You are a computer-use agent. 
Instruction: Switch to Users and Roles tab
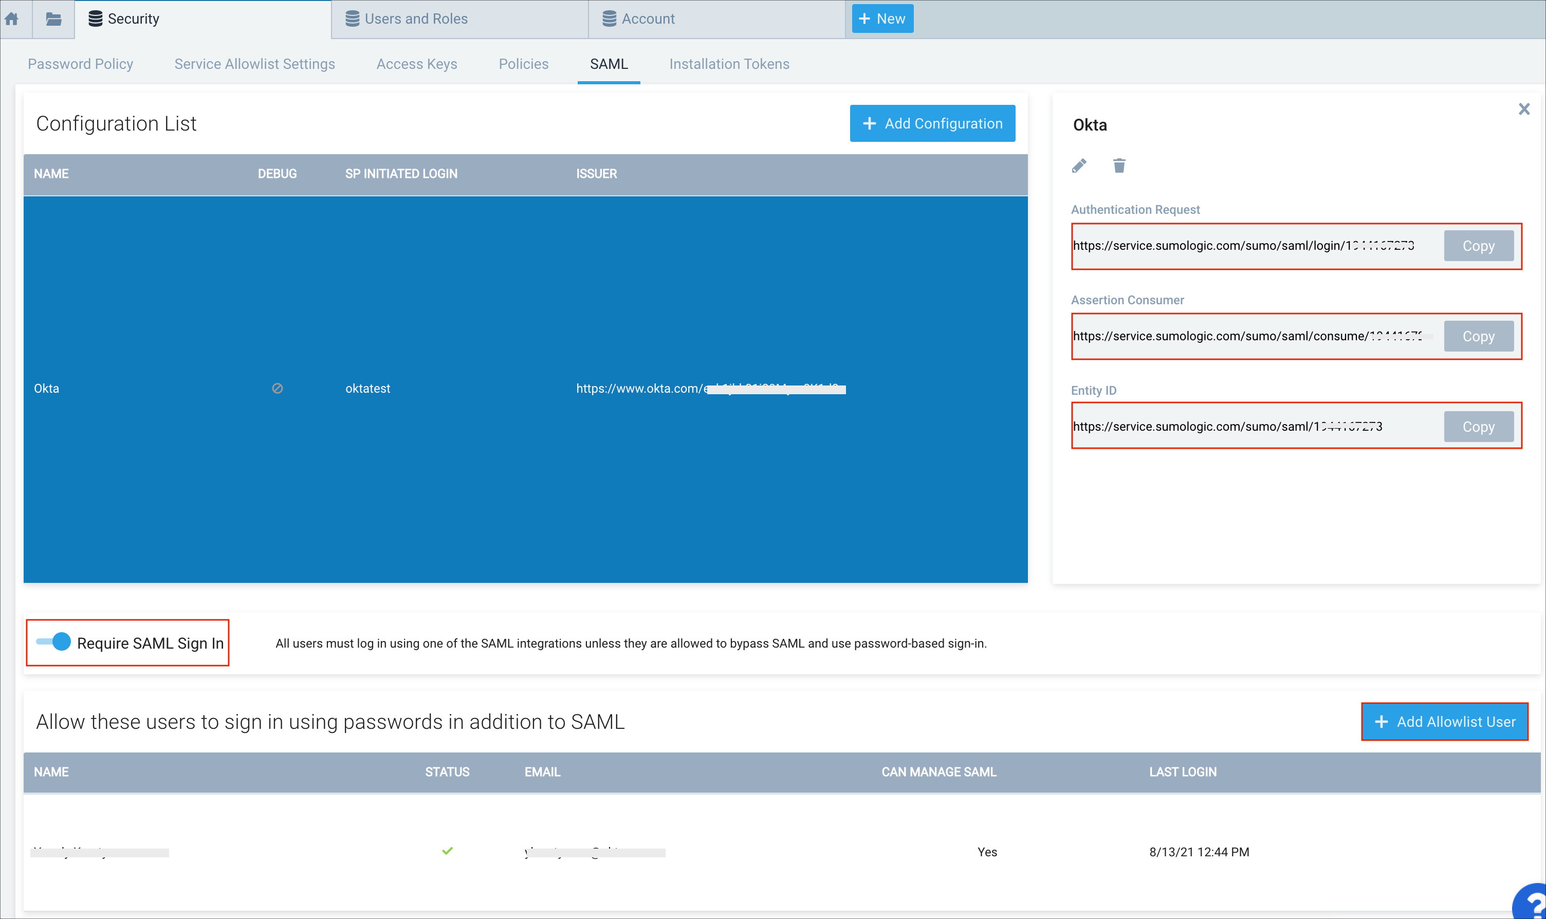[415, 19]
